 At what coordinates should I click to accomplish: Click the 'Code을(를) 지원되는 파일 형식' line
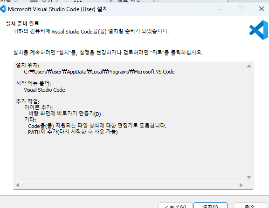pos(97,126)
